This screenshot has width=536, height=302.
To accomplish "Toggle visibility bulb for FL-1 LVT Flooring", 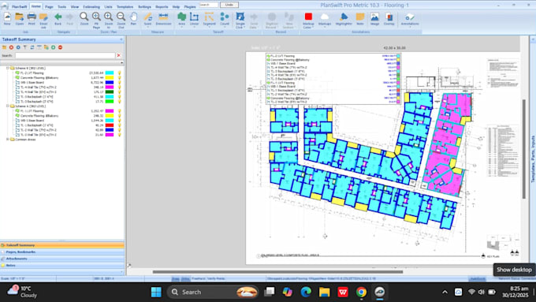I will (120, 111).
